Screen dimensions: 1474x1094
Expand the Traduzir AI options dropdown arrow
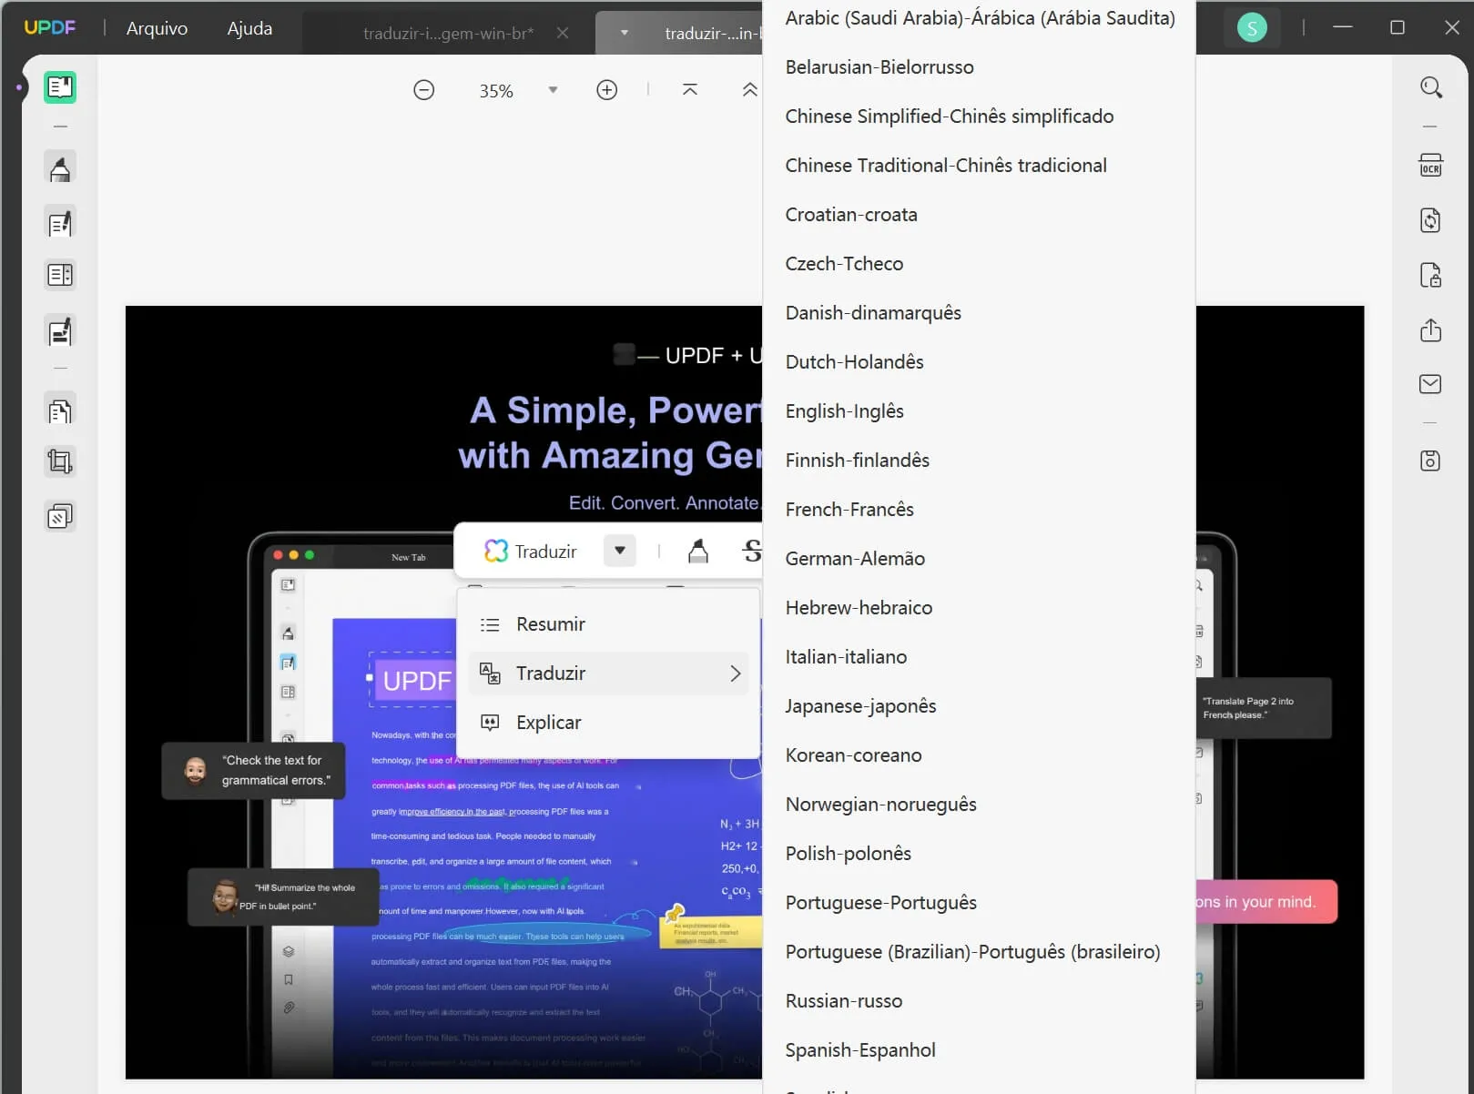620,551
